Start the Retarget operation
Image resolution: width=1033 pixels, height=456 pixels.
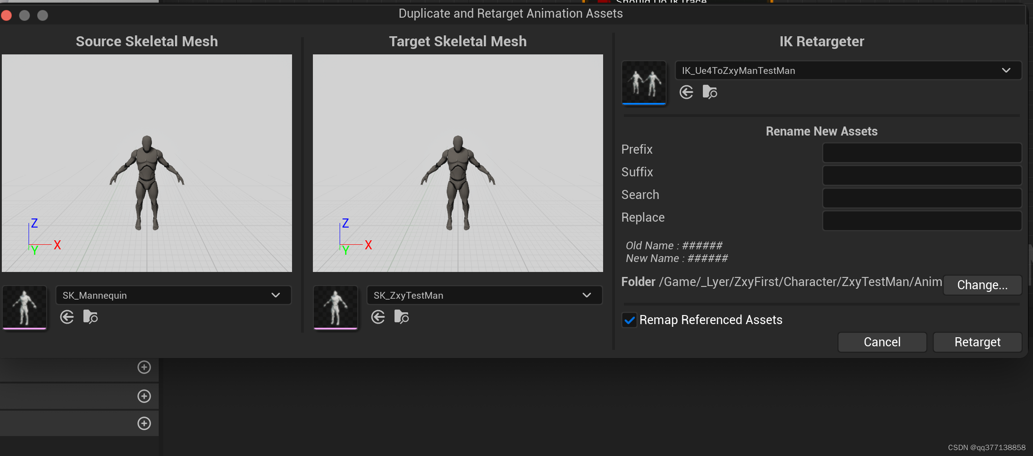tap(977, 342)
